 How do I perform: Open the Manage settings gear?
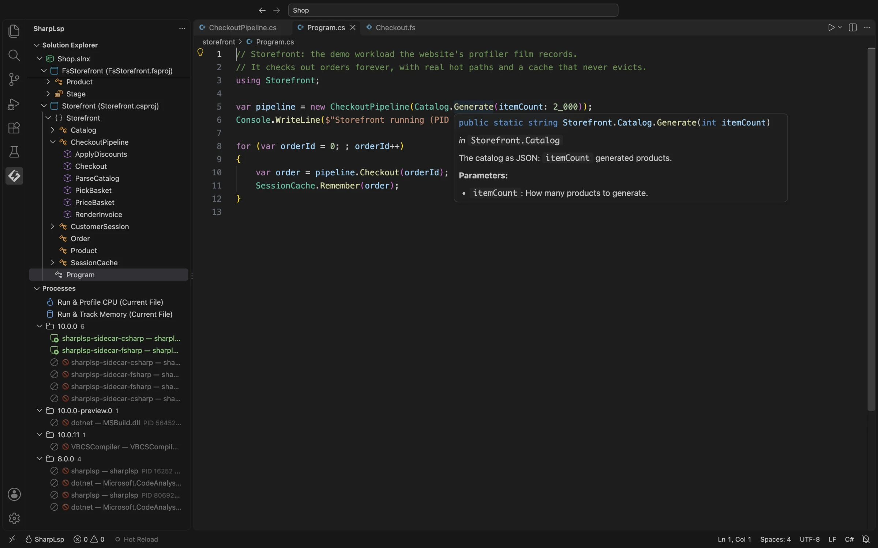(x=14, y=518)
